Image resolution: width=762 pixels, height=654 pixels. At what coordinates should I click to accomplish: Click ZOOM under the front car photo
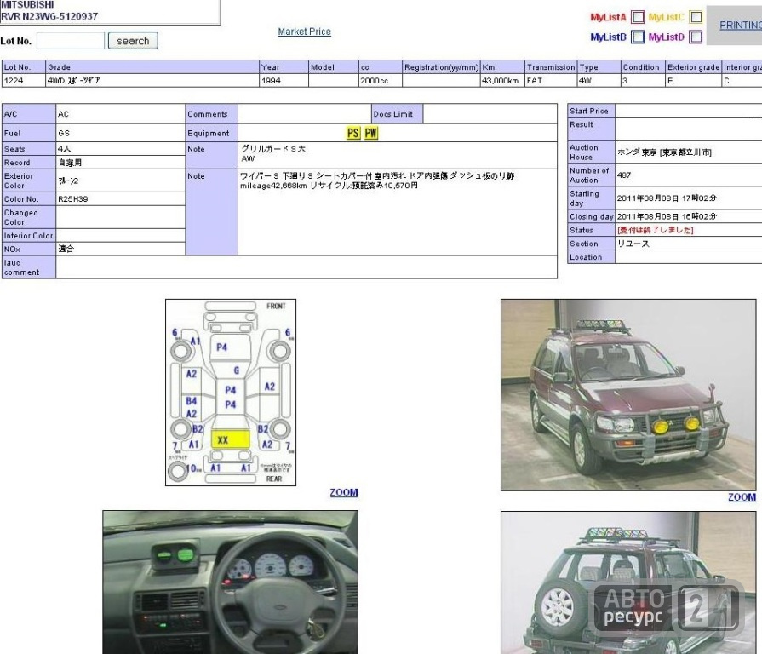(742, 497)
